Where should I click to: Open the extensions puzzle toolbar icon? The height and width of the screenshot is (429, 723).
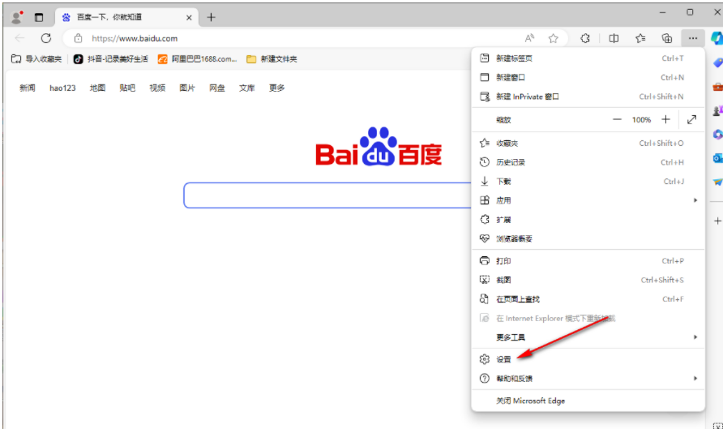point(585,38)
